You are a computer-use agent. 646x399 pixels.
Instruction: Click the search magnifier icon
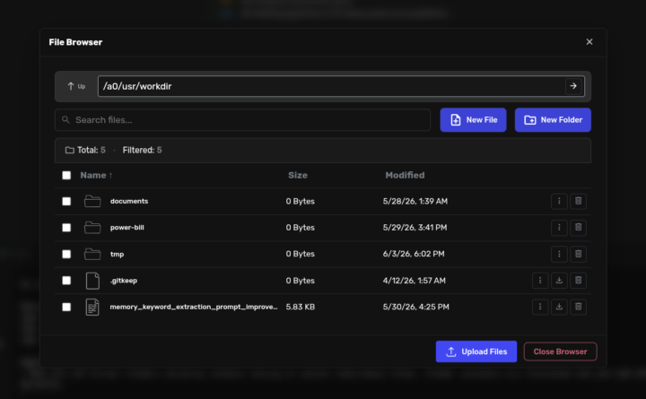tap(65, 120)
